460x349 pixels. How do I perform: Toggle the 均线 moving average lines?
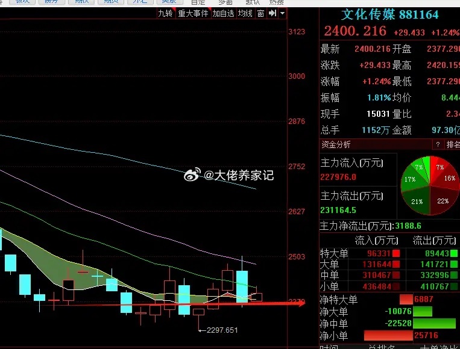[x=245, y=13]
